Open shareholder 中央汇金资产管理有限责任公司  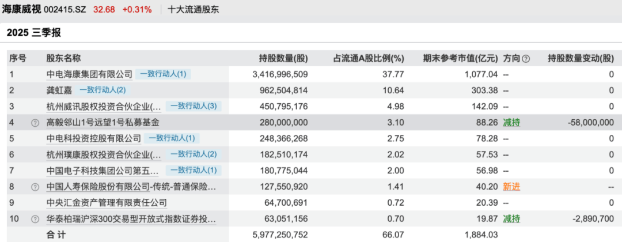pyautogui.click(x=107, y=203)
